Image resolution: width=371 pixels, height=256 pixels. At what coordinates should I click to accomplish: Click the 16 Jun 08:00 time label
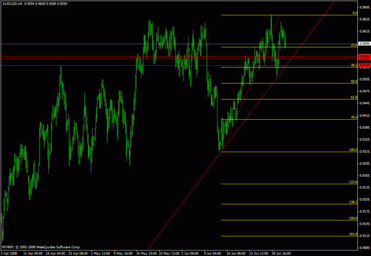(236, 254)
